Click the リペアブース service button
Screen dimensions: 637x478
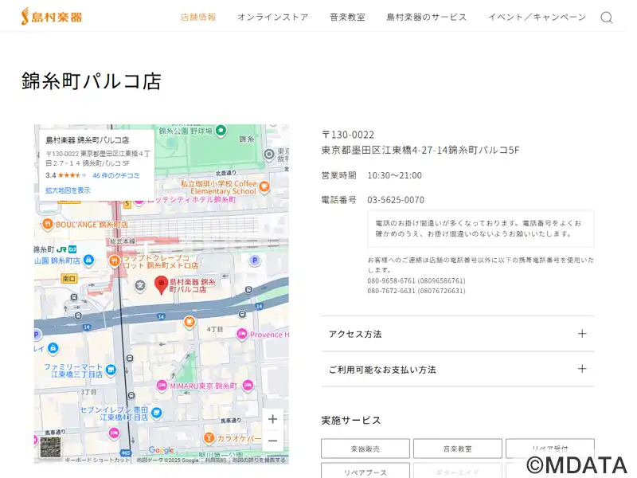[x=365, y=472]
